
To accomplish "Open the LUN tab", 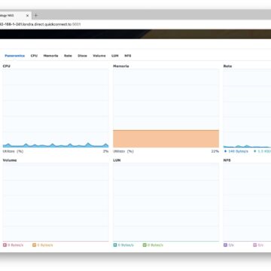I will pos(115,56).
